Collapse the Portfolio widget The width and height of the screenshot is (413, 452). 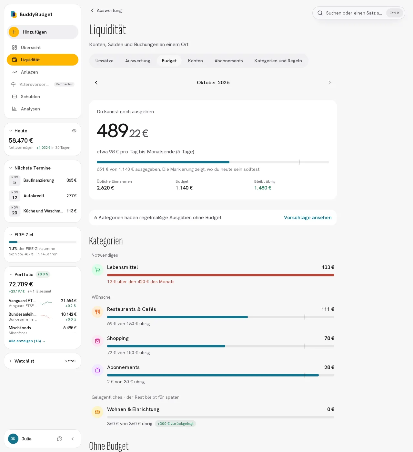pos(11,274)
